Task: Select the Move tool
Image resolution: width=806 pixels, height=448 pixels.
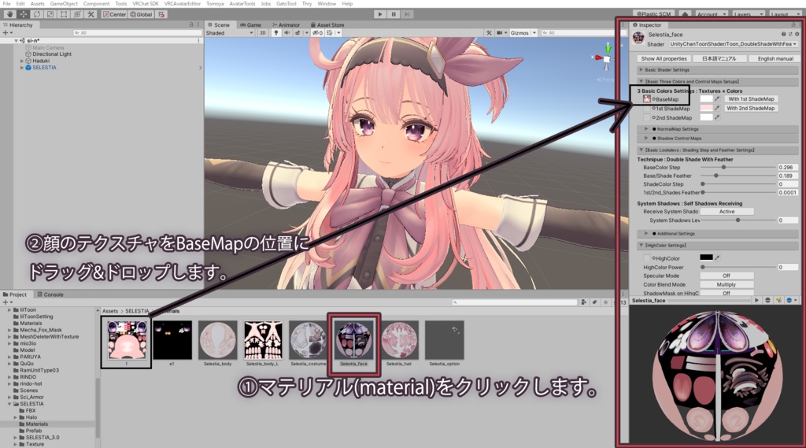Action: pos(23,14)
